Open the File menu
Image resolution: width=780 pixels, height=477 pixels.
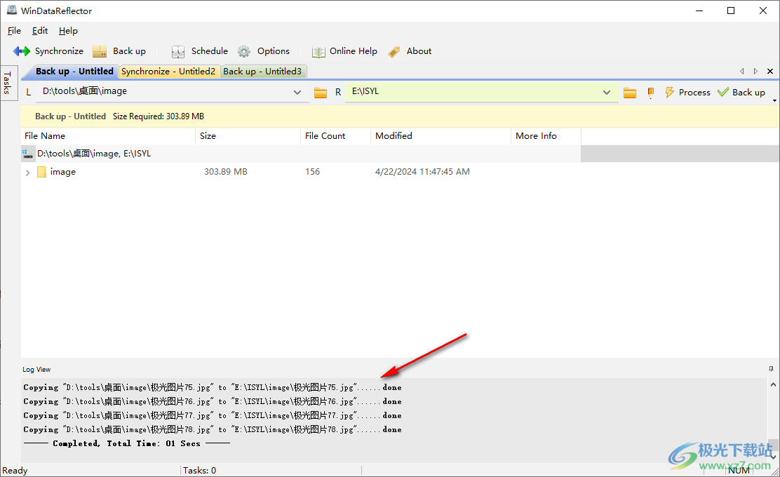tap(14, 31)
